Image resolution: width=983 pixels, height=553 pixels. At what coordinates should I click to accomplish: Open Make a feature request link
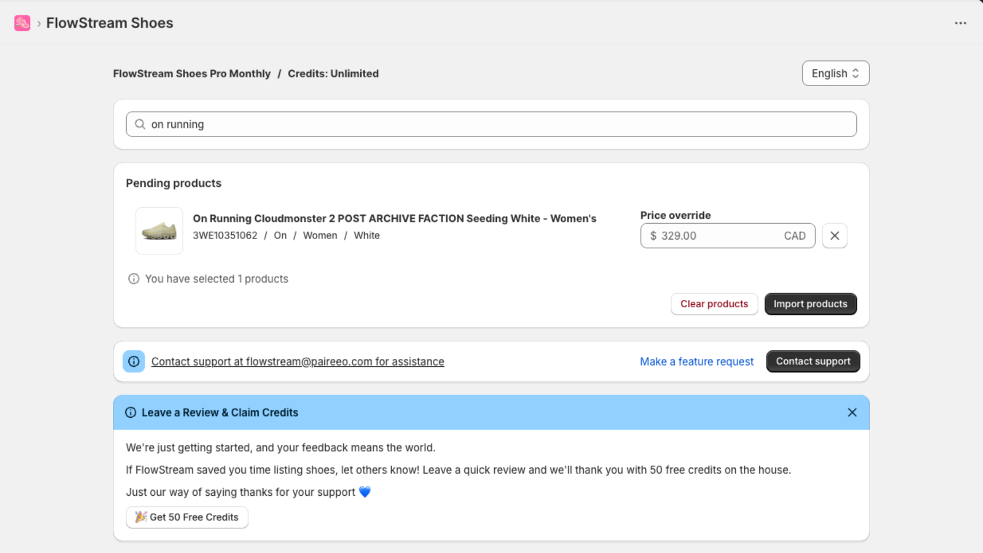[697, 361]
